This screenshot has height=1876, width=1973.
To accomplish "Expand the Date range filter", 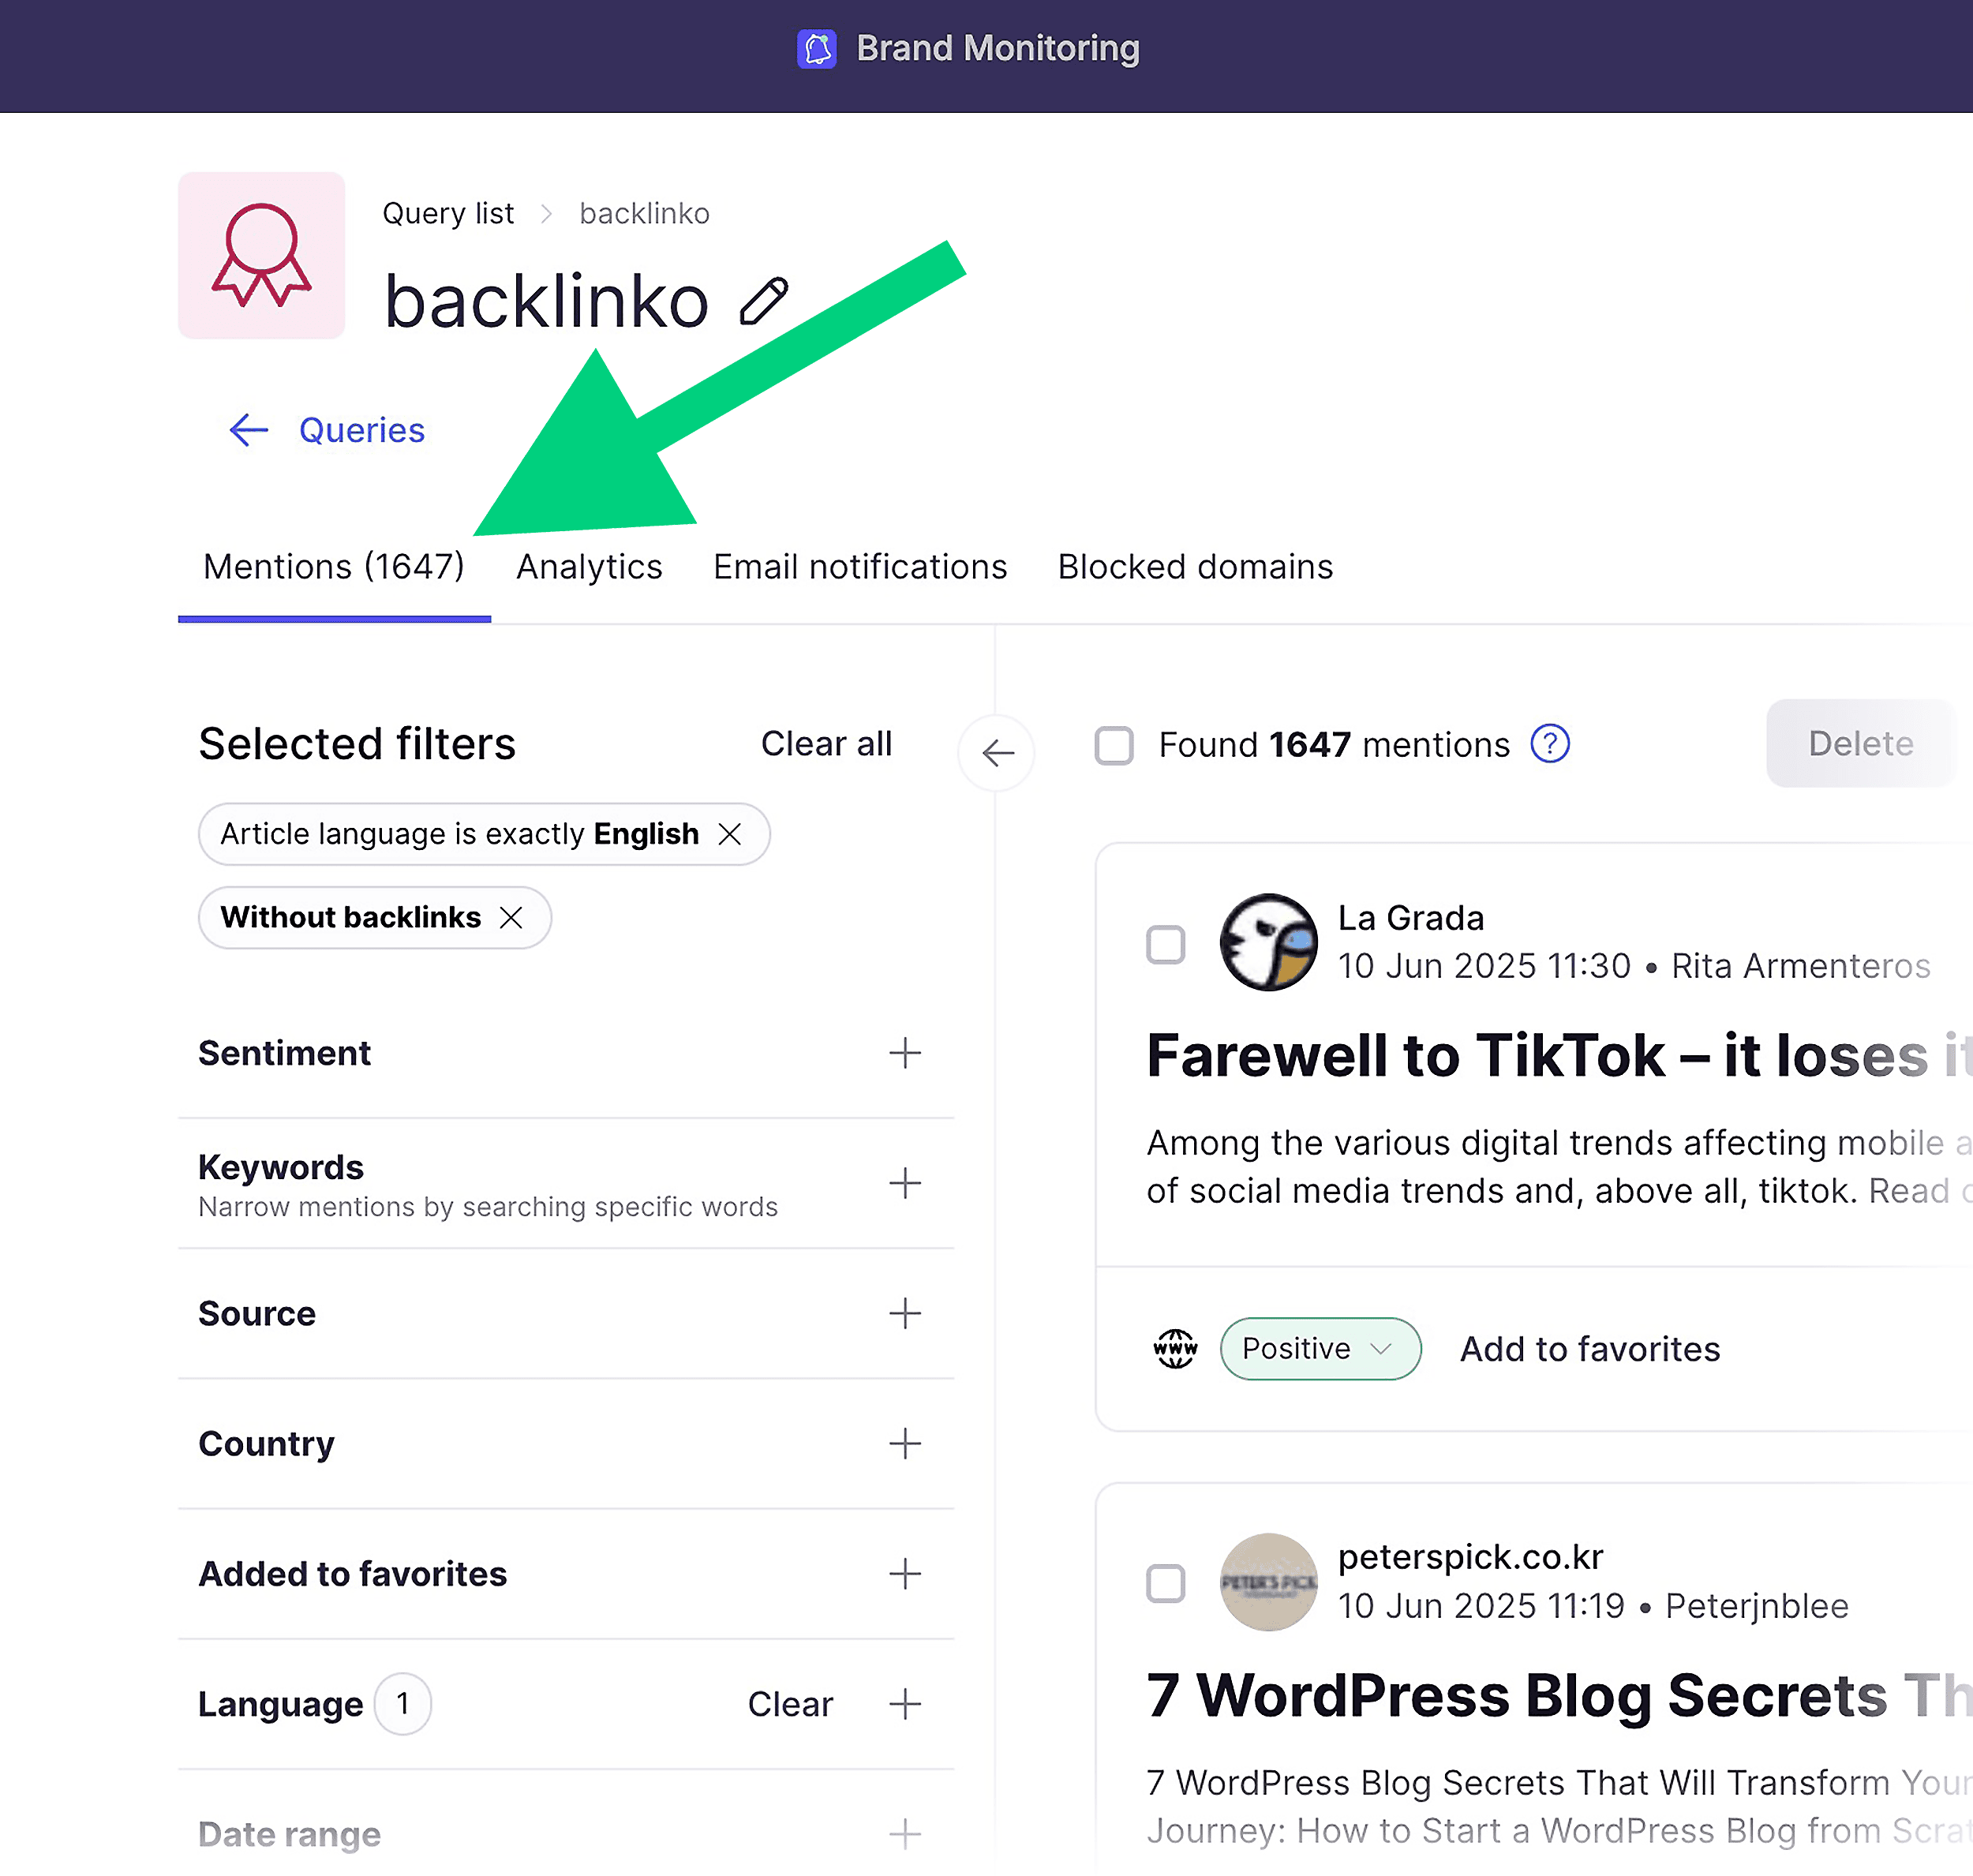I will (905, 1834).
